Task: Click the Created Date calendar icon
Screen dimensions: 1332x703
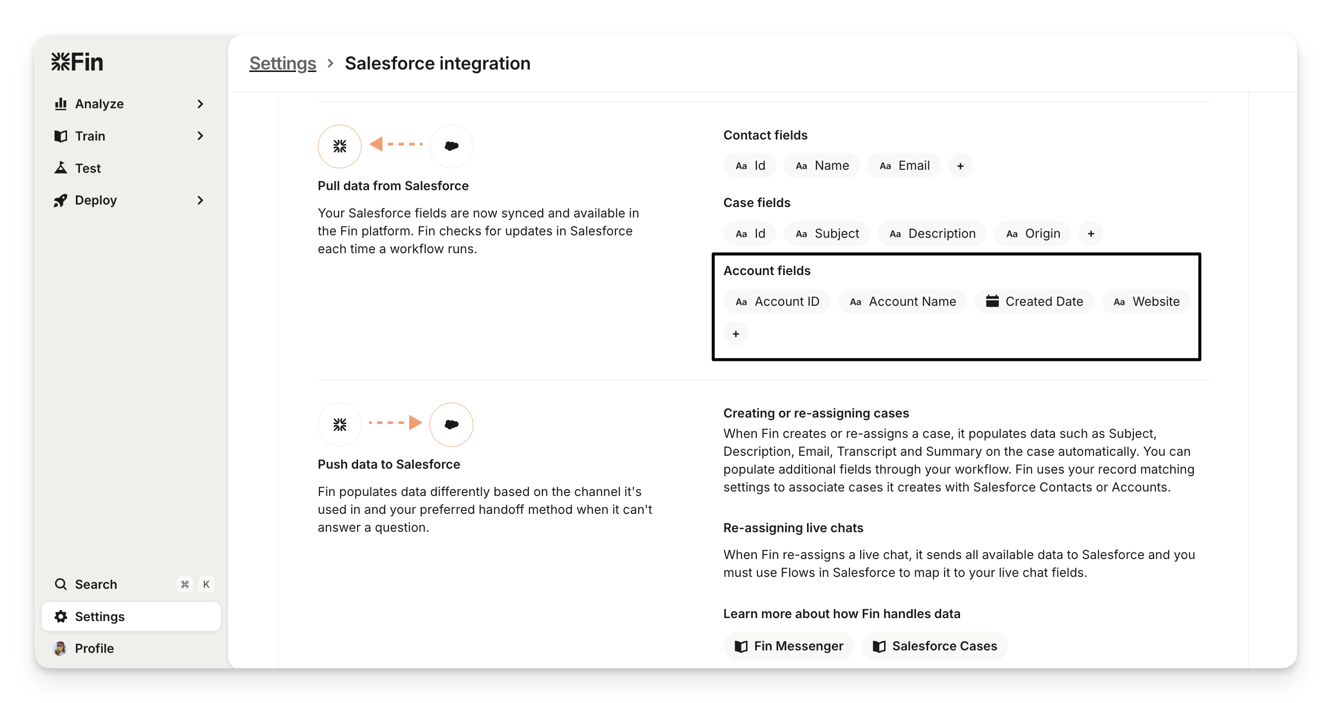Action: point(992,301)
